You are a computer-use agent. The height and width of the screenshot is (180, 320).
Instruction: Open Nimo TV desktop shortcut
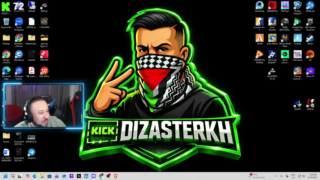point(310,72)
